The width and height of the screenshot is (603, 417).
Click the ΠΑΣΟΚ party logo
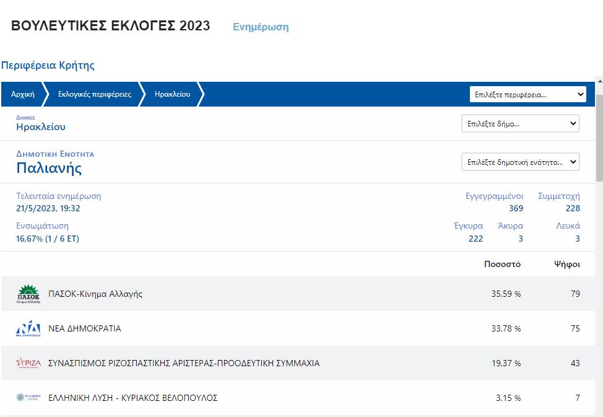tap(28, 294)
